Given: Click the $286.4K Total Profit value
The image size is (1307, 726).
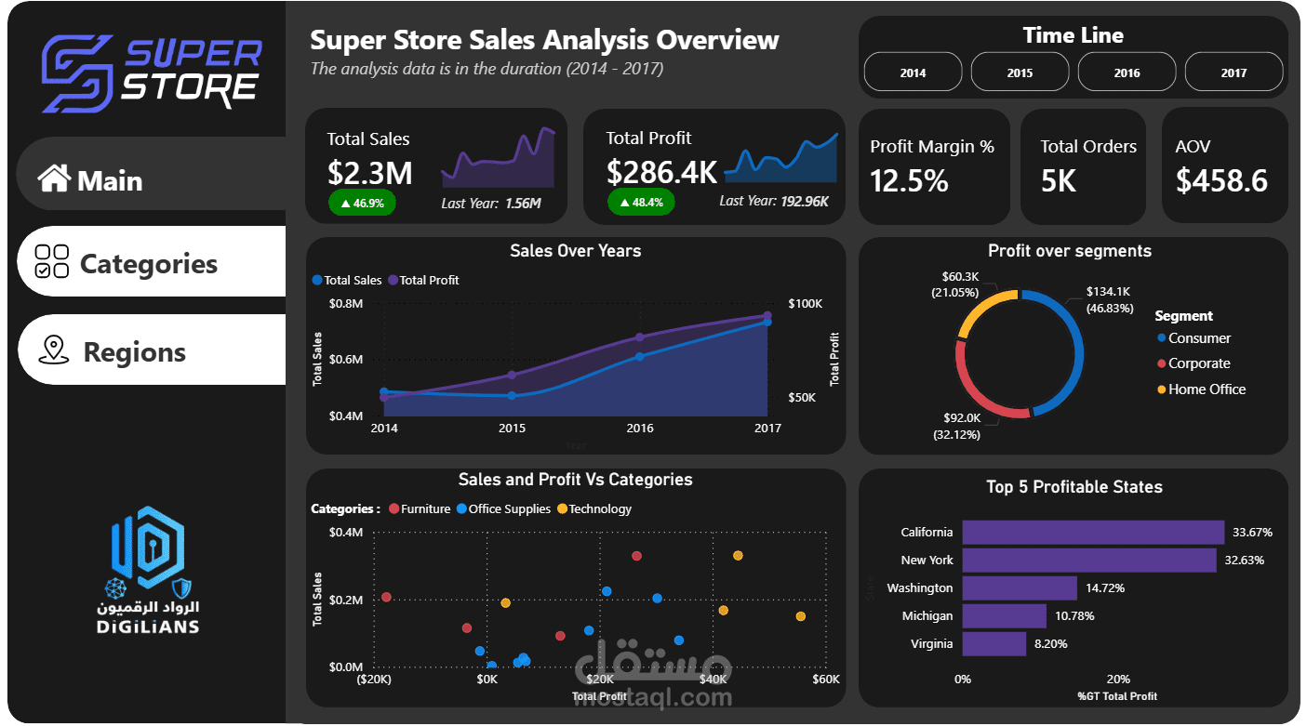Looking at the screenshot, I should (x=661, y=172).
